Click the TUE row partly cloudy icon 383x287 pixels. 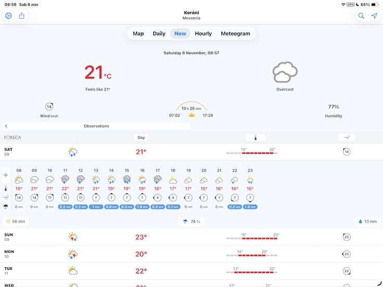(73, 271)
